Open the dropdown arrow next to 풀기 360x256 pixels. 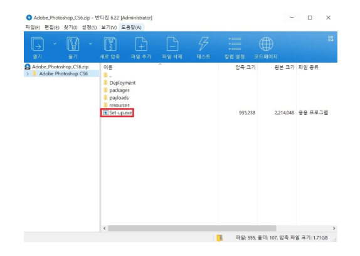click(x=90, y=44)
